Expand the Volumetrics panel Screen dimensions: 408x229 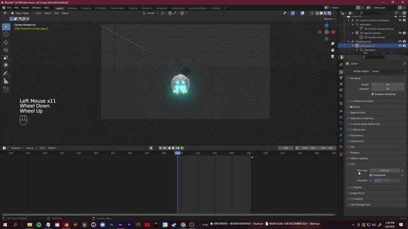[x=356, y=135]
